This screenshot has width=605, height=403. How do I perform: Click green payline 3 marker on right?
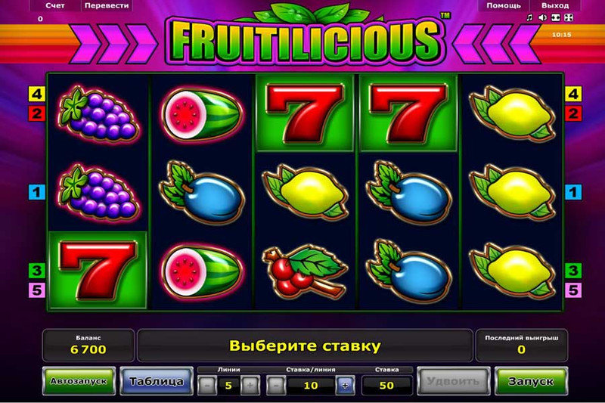click(x=573, y=271)
